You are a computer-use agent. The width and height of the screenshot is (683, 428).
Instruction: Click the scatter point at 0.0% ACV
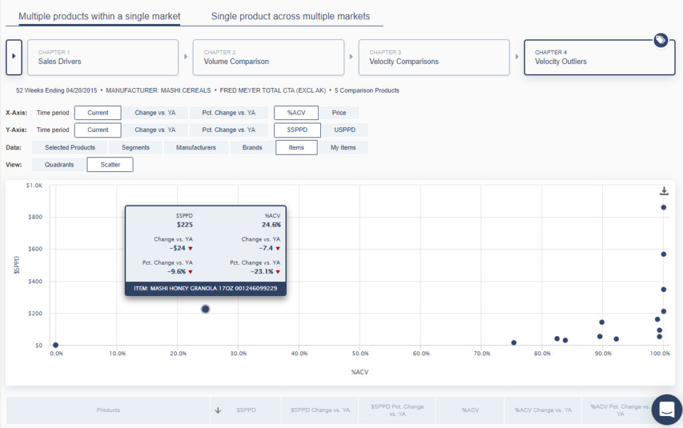pos(56,345)
